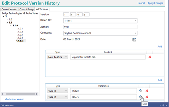The width and height of the screenshot is (169, 107).
Task: Click the Author field with SVD
Action: [x=100, y=27]
